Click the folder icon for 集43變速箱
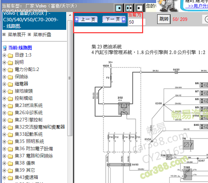 click(10, 178)
